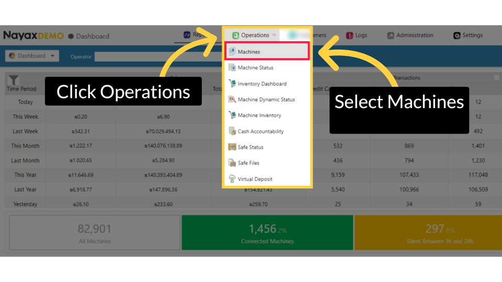Image resolution: width=502 pixels, height=282 pixels.
Task: Open the Logs tab
Action: [357, 35]
